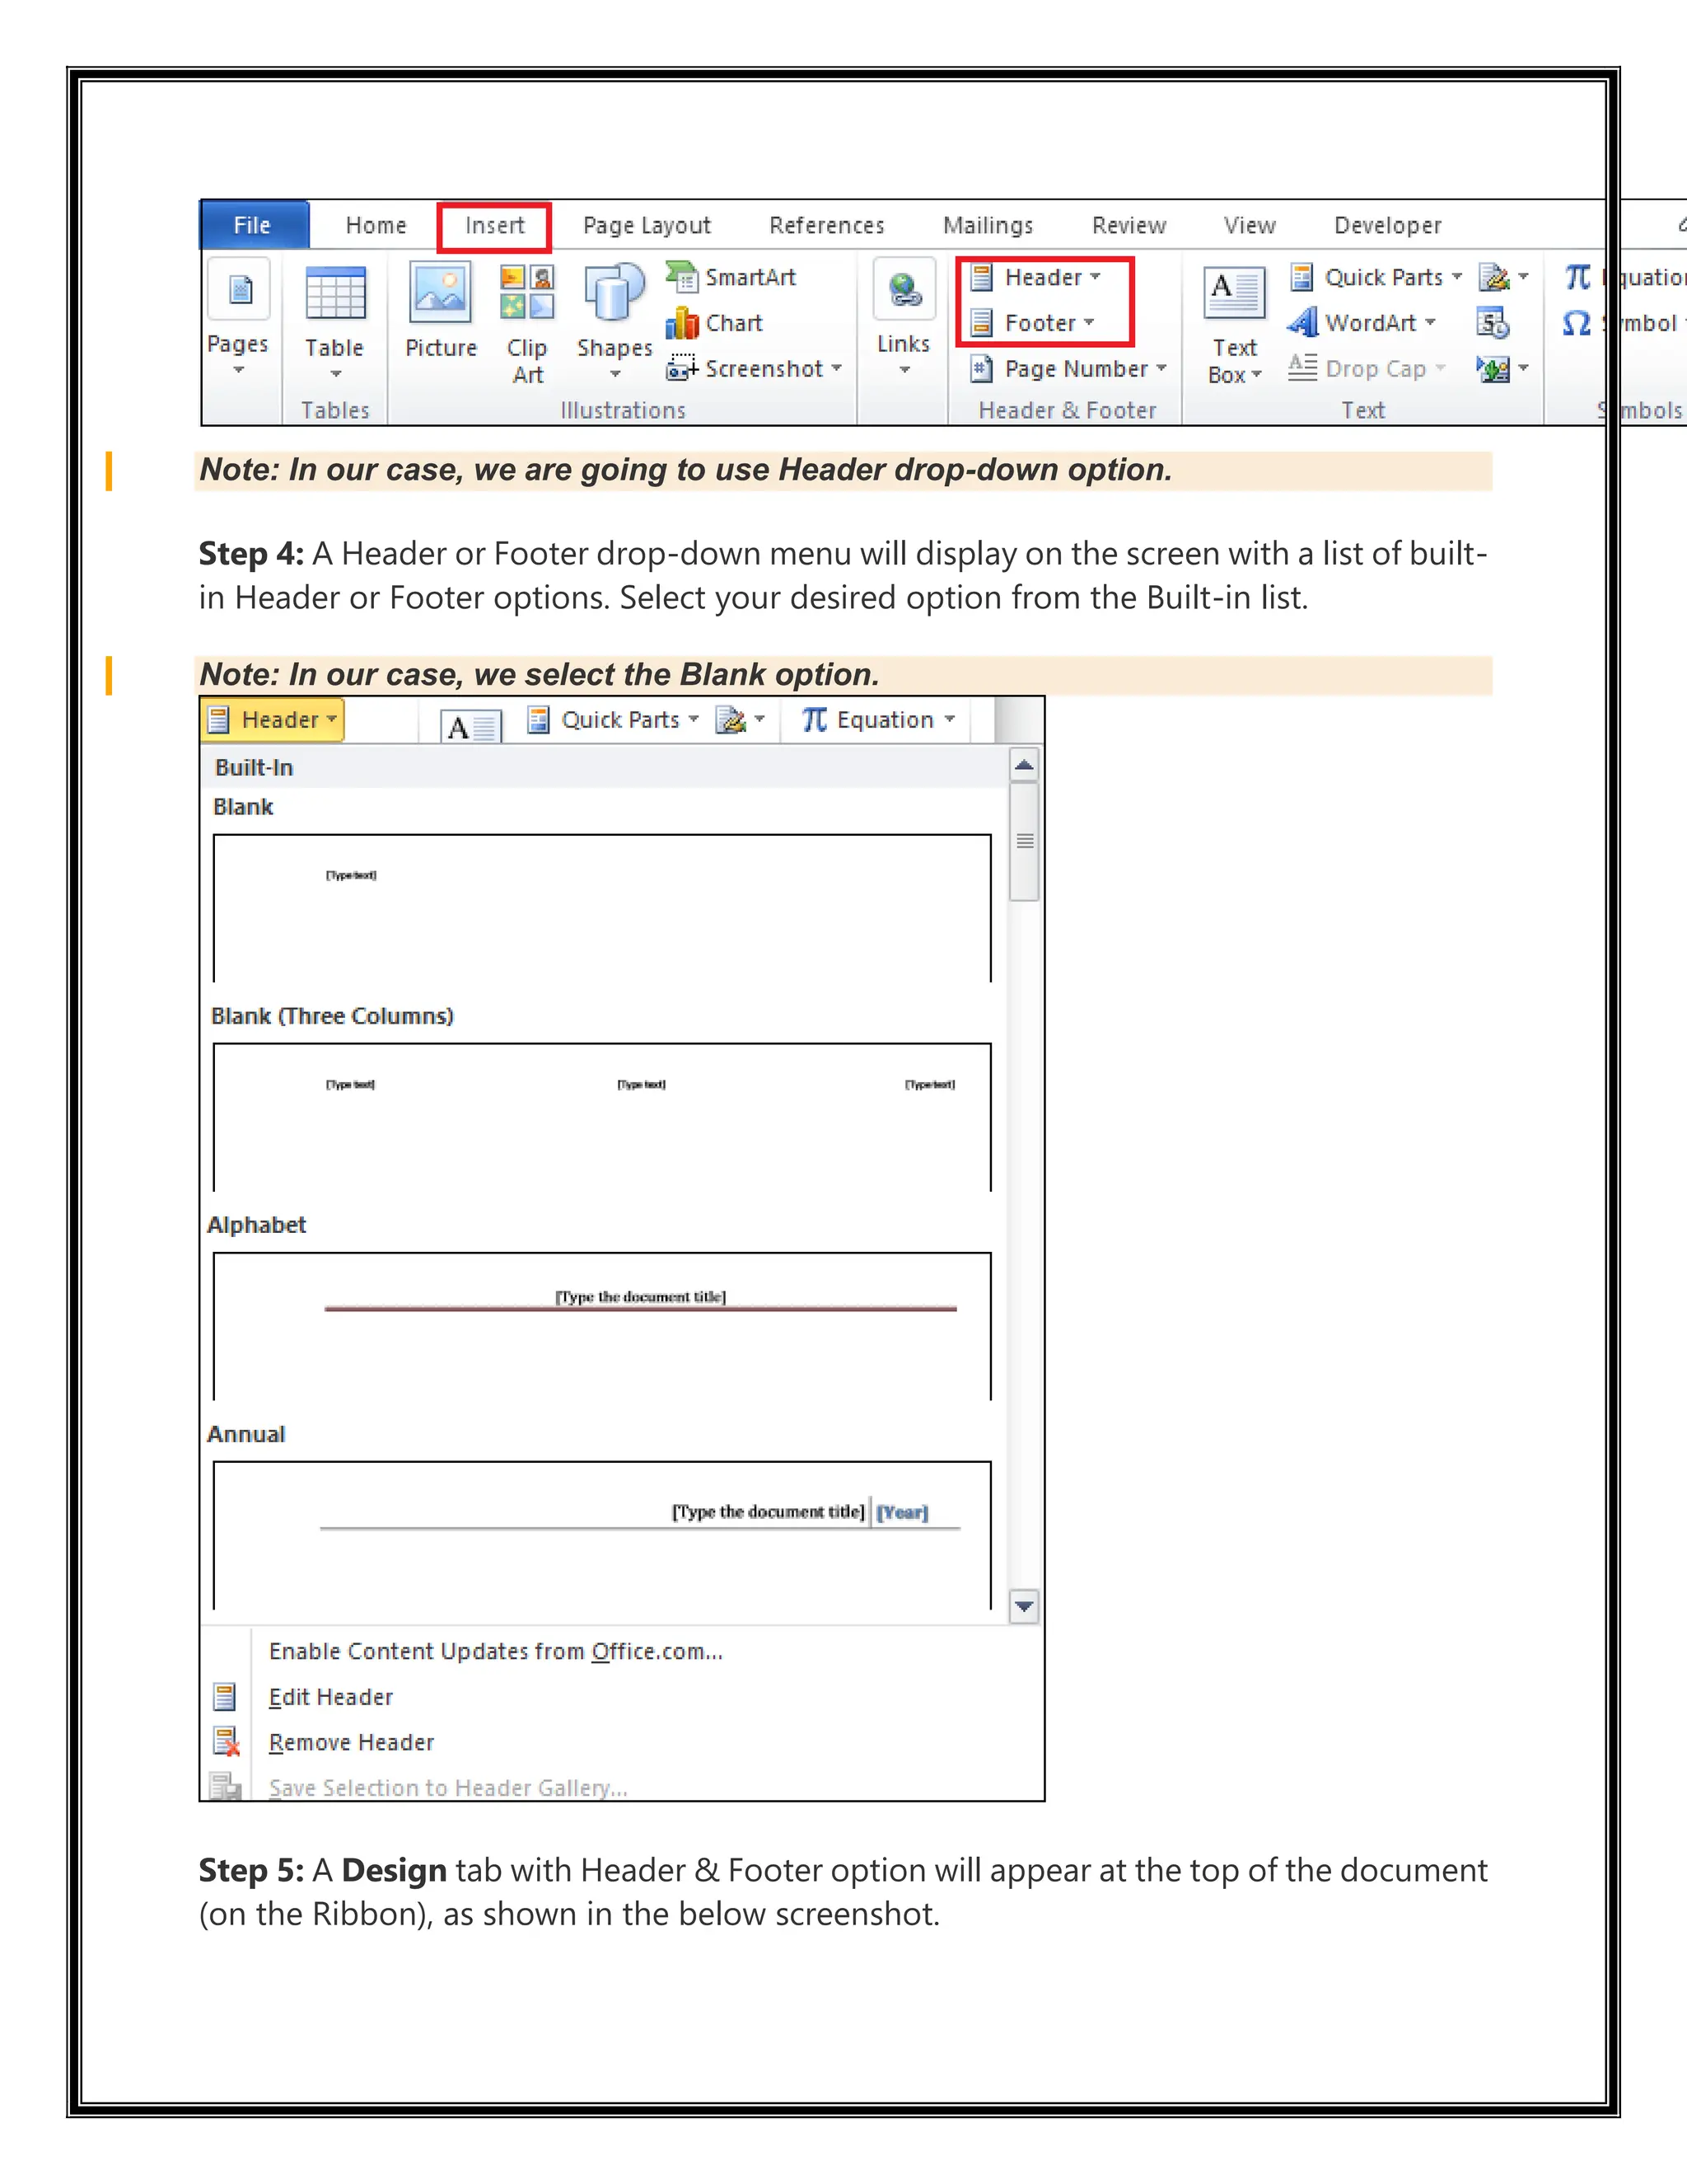Image resolution: width=1687 pixels, height=2184 pixels.
Task: Open Quick Parts in top ribbon
Action: tap(1375, 277)
